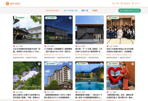Favorite the red heart sculpture listing

tap(133, 64)
